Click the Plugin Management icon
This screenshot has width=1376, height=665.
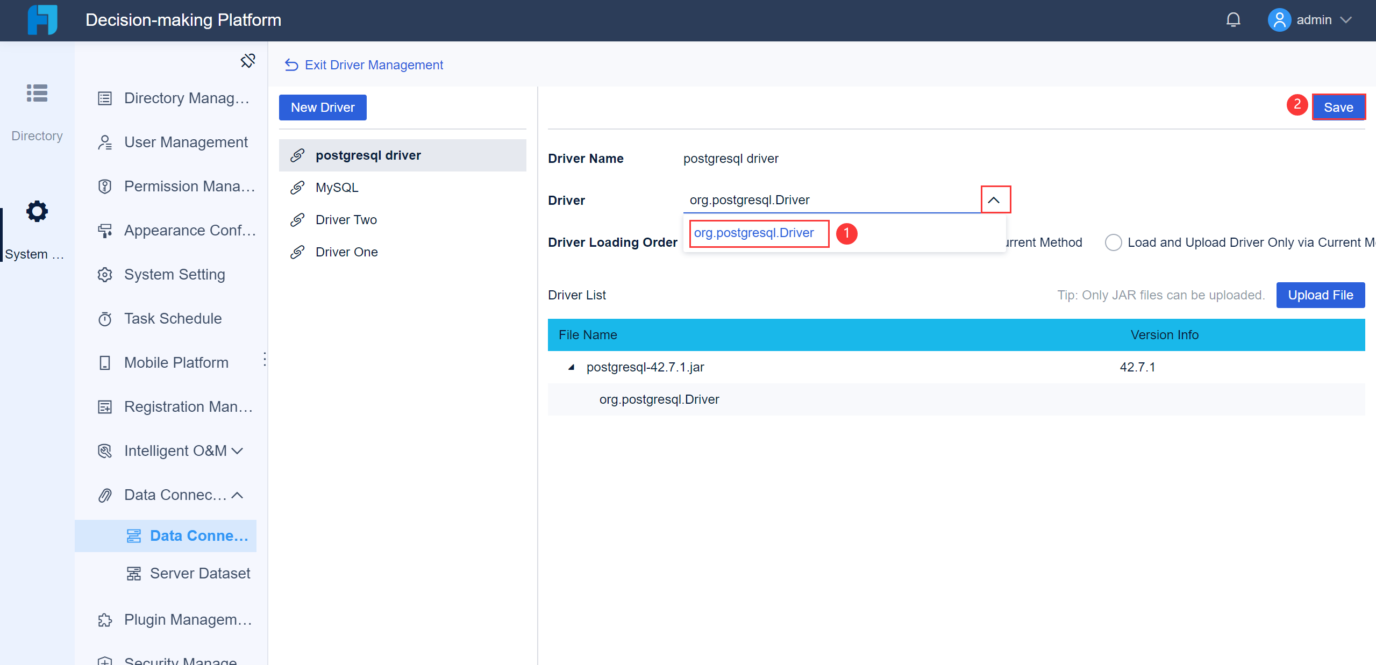104,620
